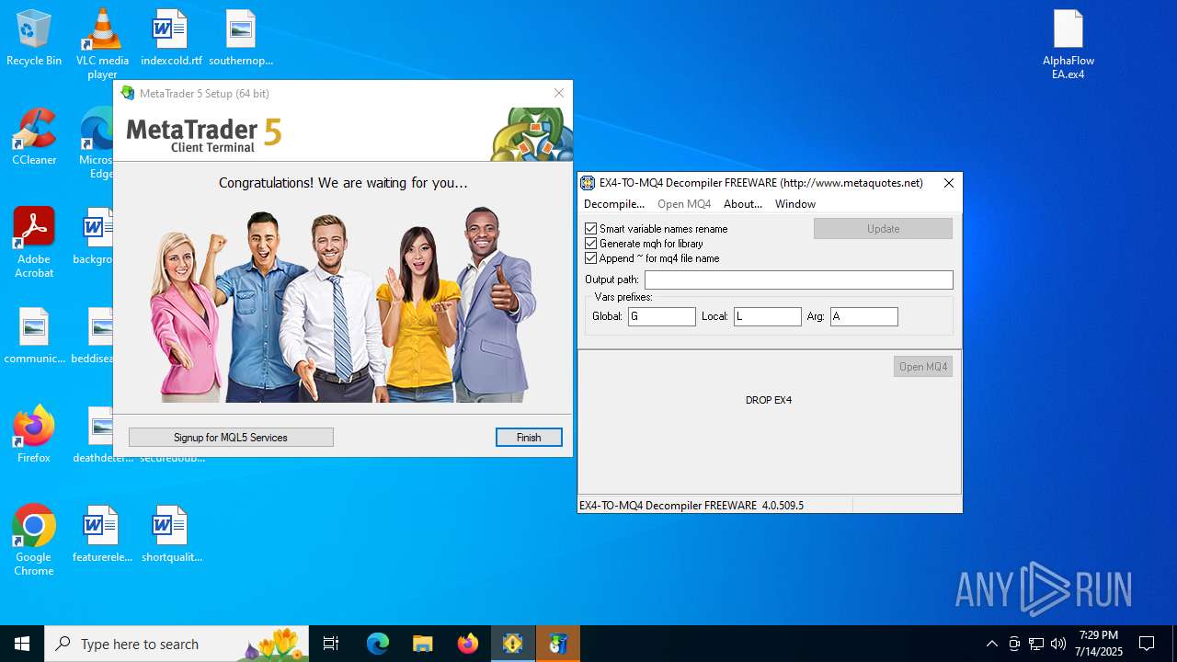Show hidden system tray icons

tap(991, 644)
